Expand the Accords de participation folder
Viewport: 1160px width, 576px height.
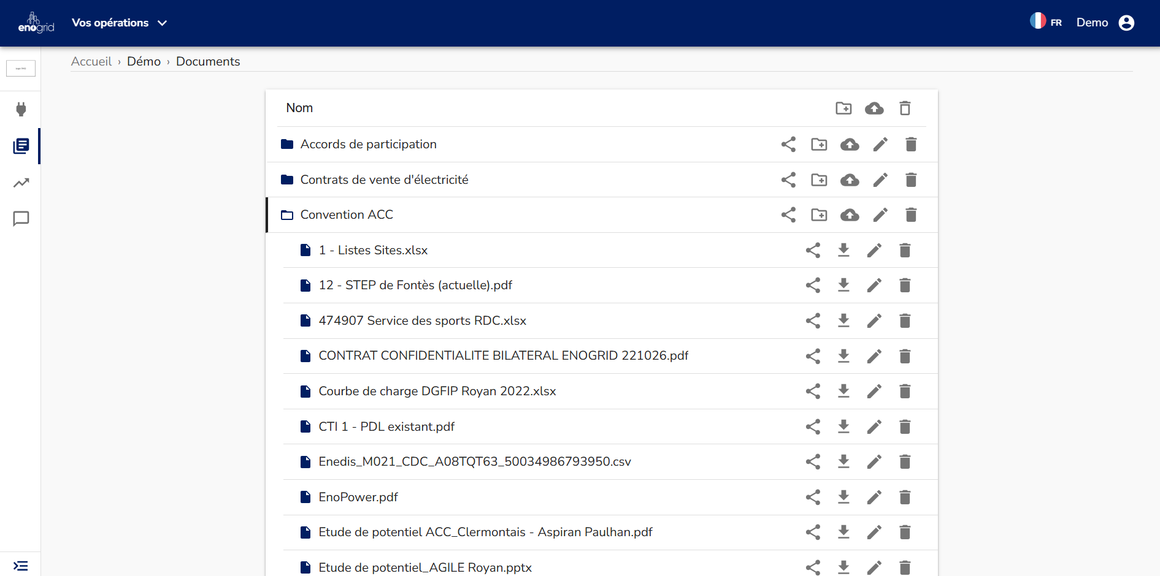pos(368,145)
